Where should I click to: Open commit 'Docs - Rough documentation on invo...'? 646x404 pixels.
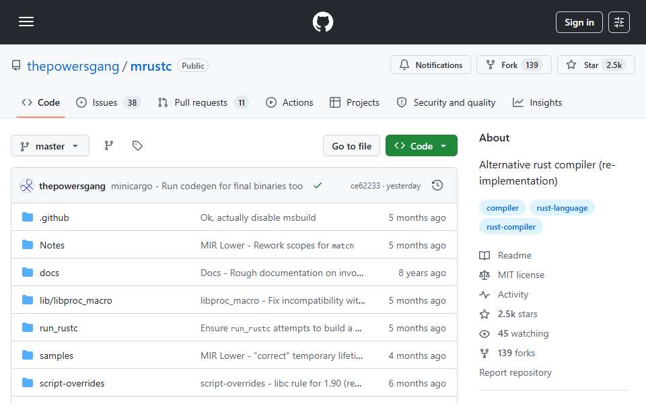pos(282,273)
